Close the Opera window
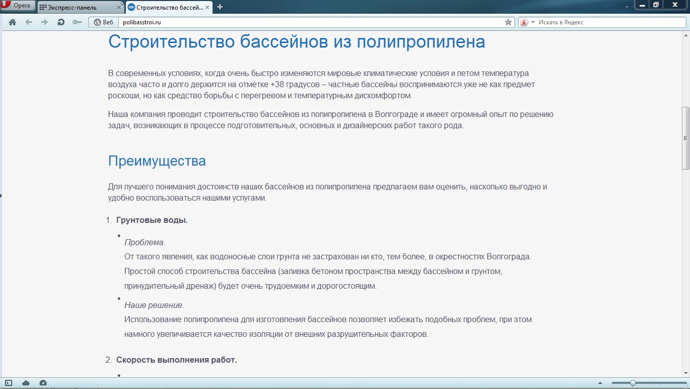690x389 pixels. [675, 5]
